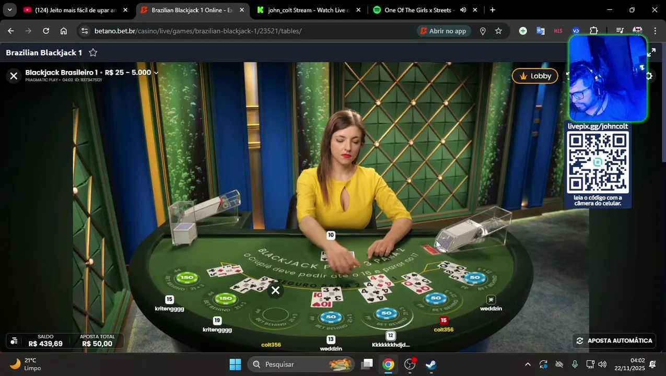Switch to the One Of The Girls tab

(419, 10)
